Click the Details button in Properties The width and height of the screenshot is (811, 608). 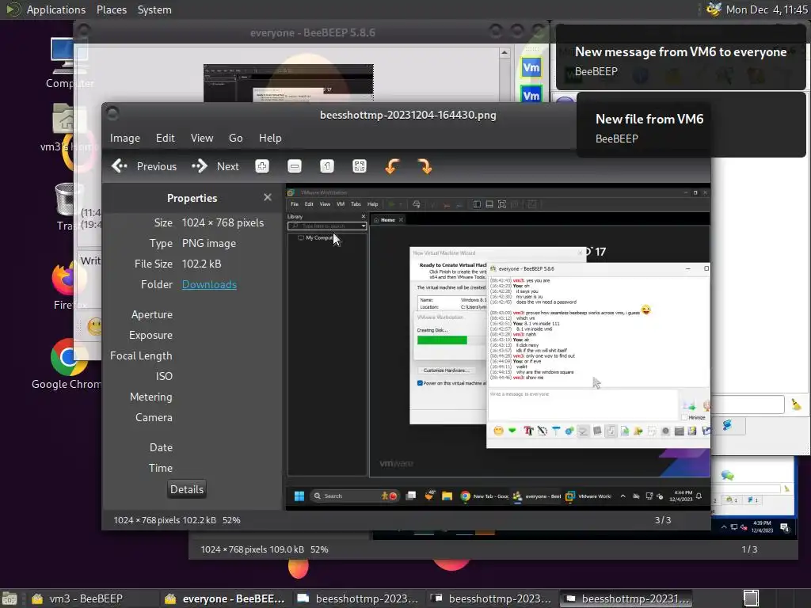187,489
